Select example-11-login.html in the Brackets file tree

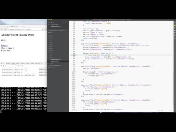point(56,60)
